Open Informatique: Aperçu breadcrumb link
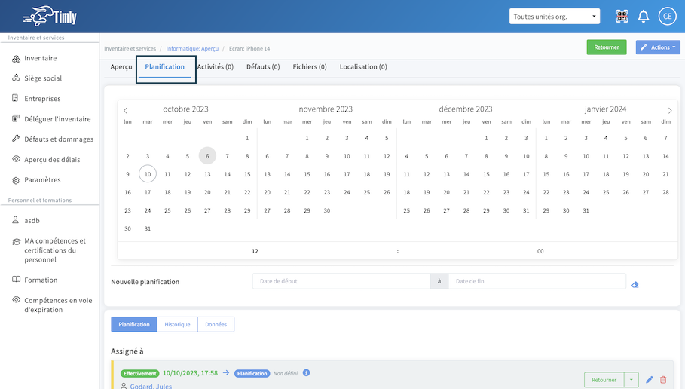 192,48
